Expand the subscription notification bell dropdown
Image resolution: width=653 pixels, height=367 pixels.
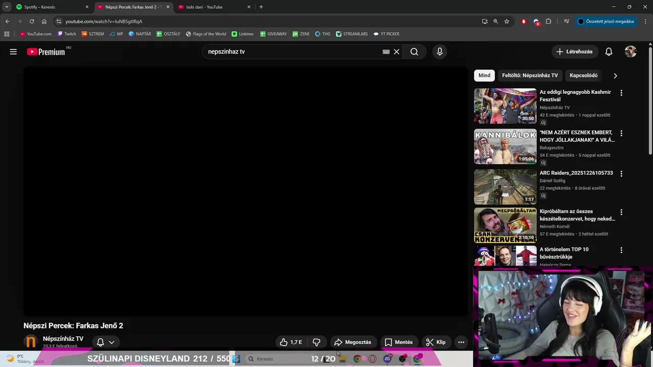106,342
